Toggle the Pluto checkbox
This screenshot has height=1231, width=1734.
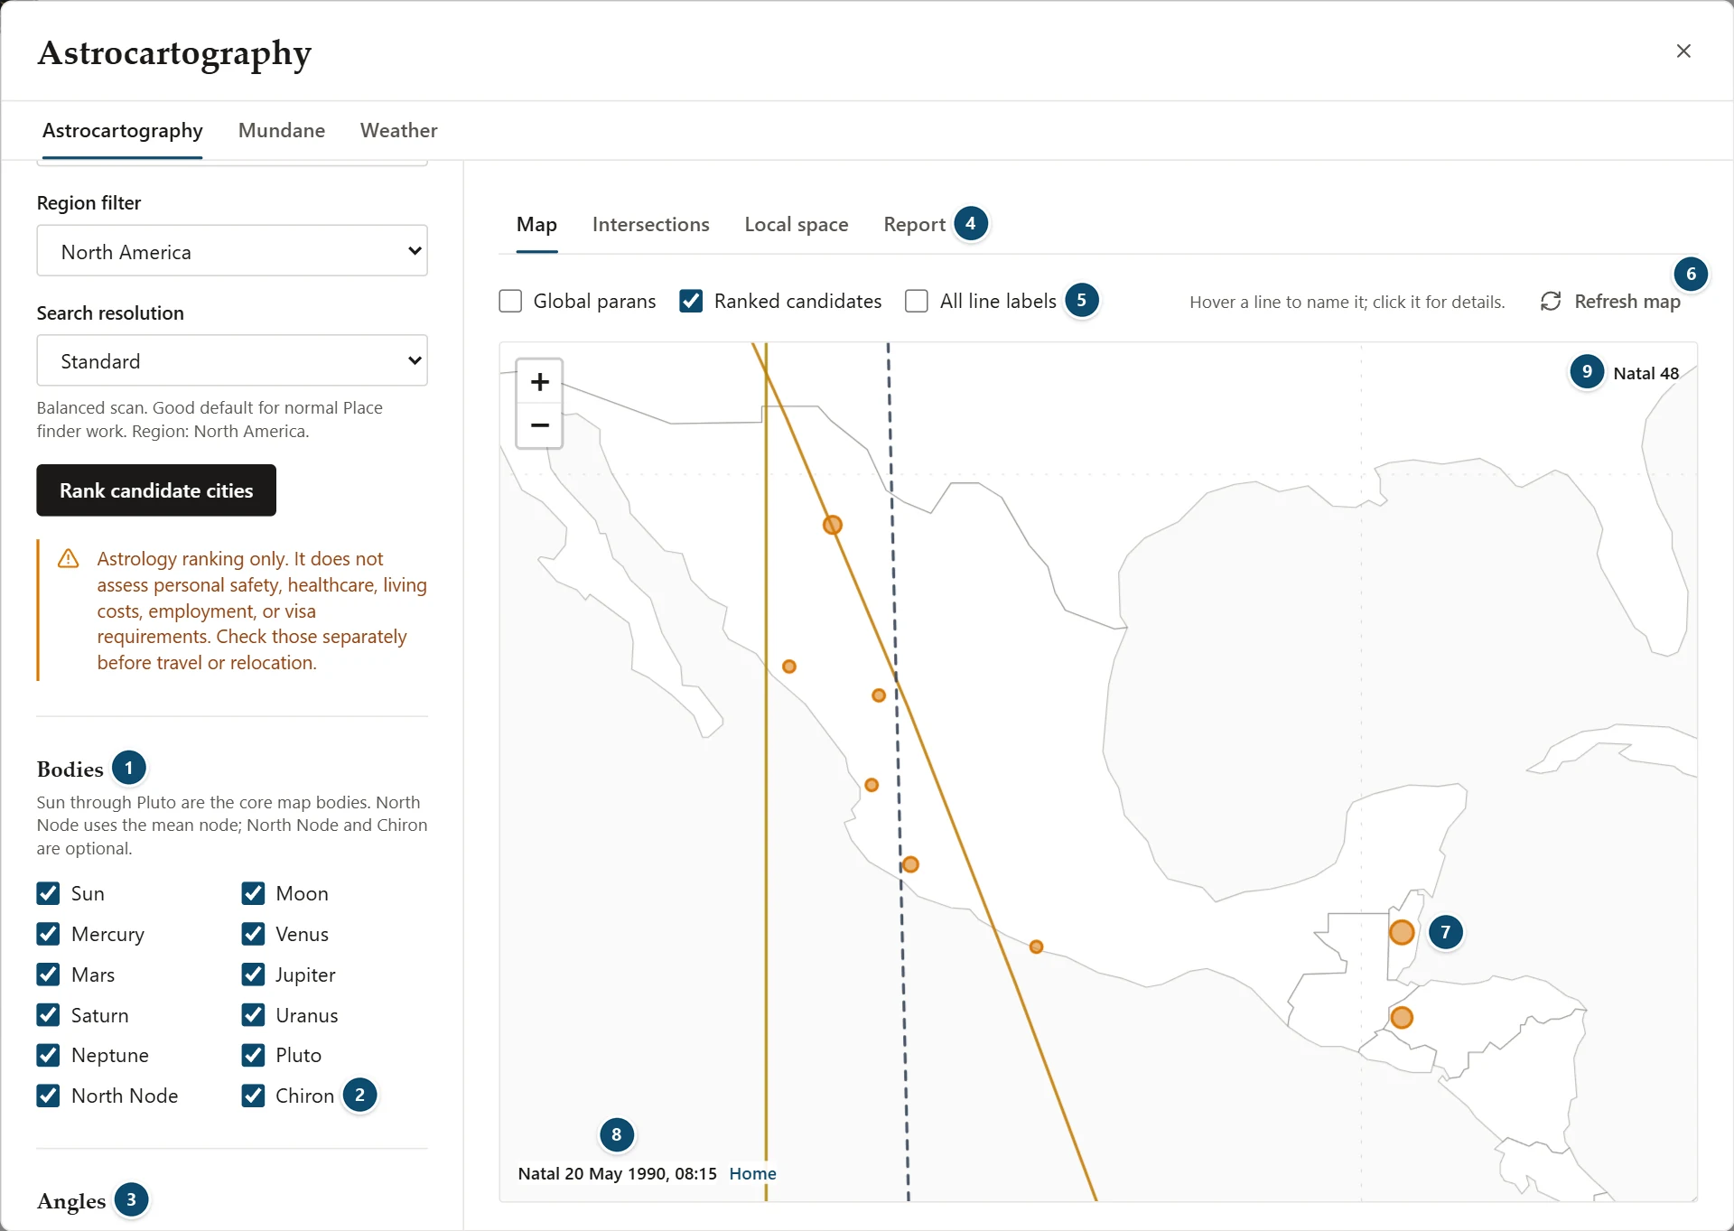click(x=253, y=1055)
